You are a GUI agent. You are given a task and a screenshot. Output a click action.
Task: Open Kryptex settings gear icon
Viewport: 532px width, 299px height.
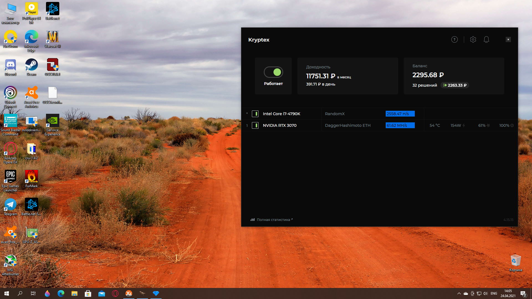pos(473,40)
